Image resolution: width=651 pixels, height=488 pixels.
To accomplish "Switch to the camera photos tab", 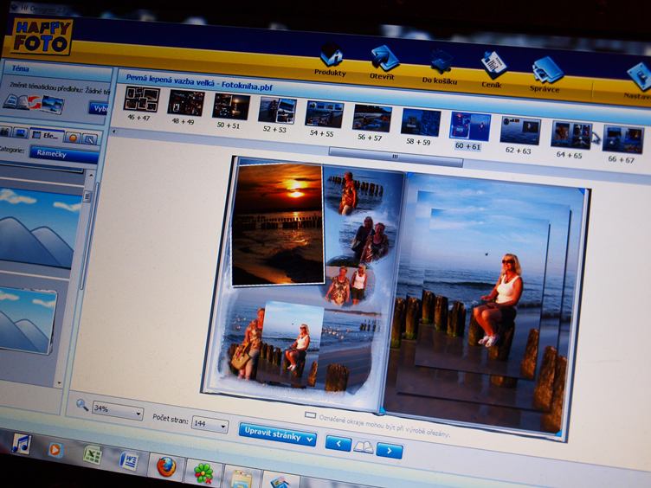I will click(x=5, y=132).
